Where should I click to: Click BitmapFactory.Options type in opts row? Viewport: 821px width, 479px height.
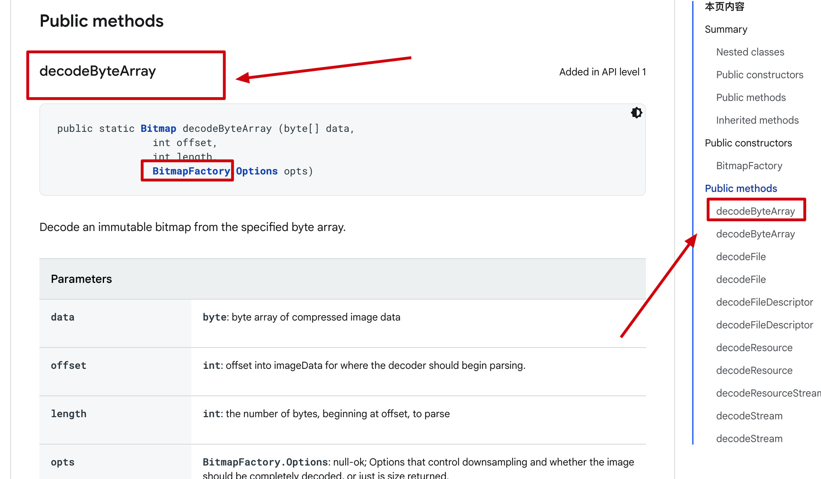[265, 462]
